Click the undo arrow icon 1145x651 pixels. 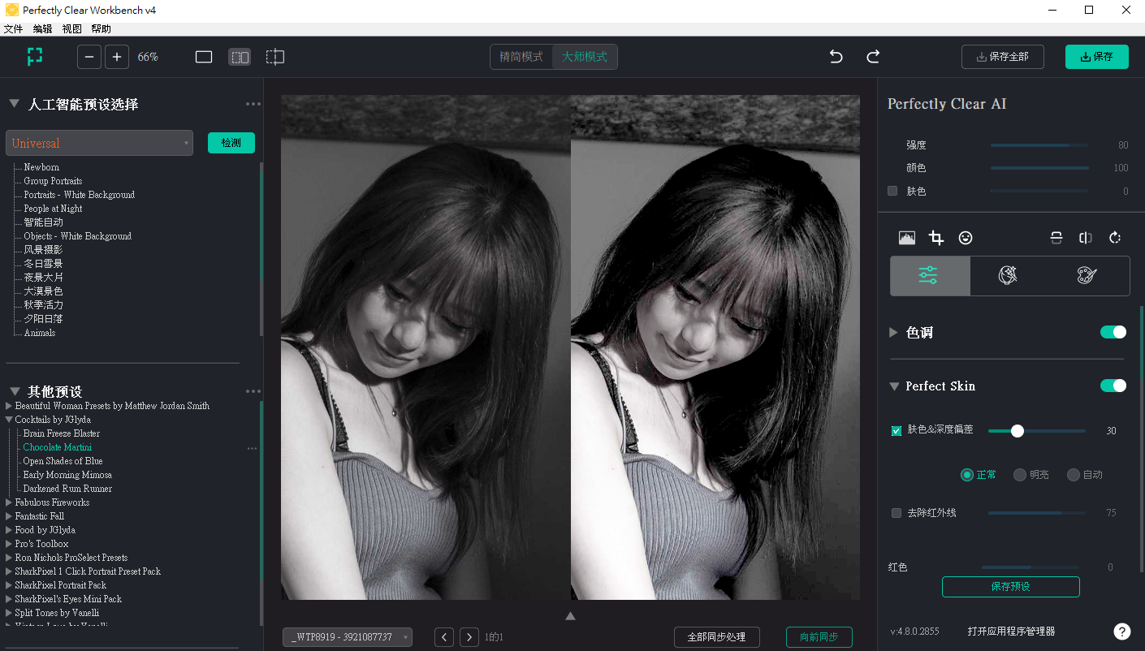coord(836,57)
